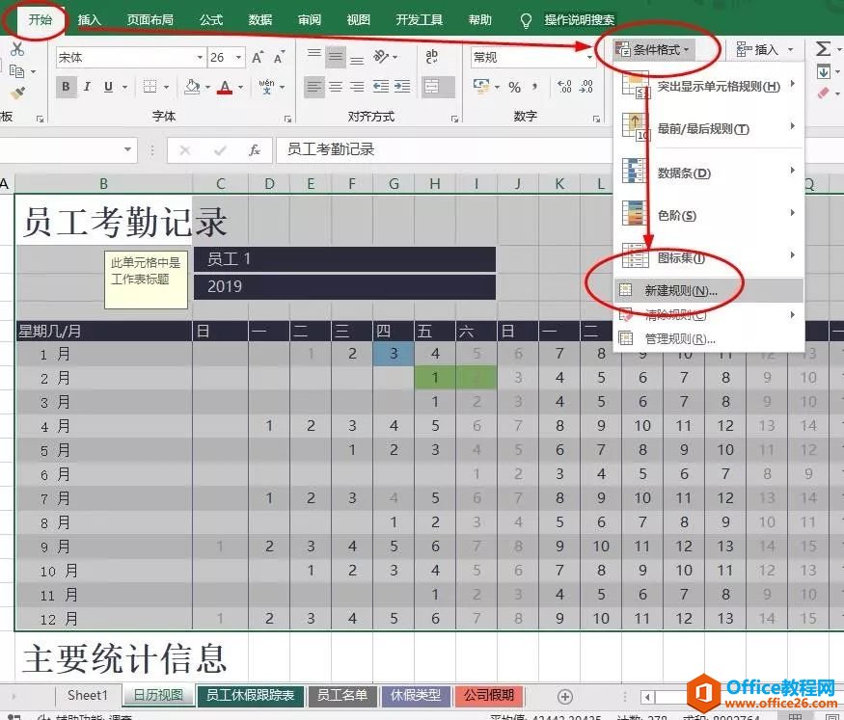The width and height of the screenshot is (844, 720).
Task: Click the red Font Color A icon
Action: pos(225,87)
